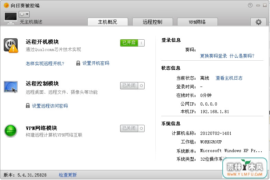Click the host monitor icon
Screen dimensions: 270x180
(x=10, y=18)
